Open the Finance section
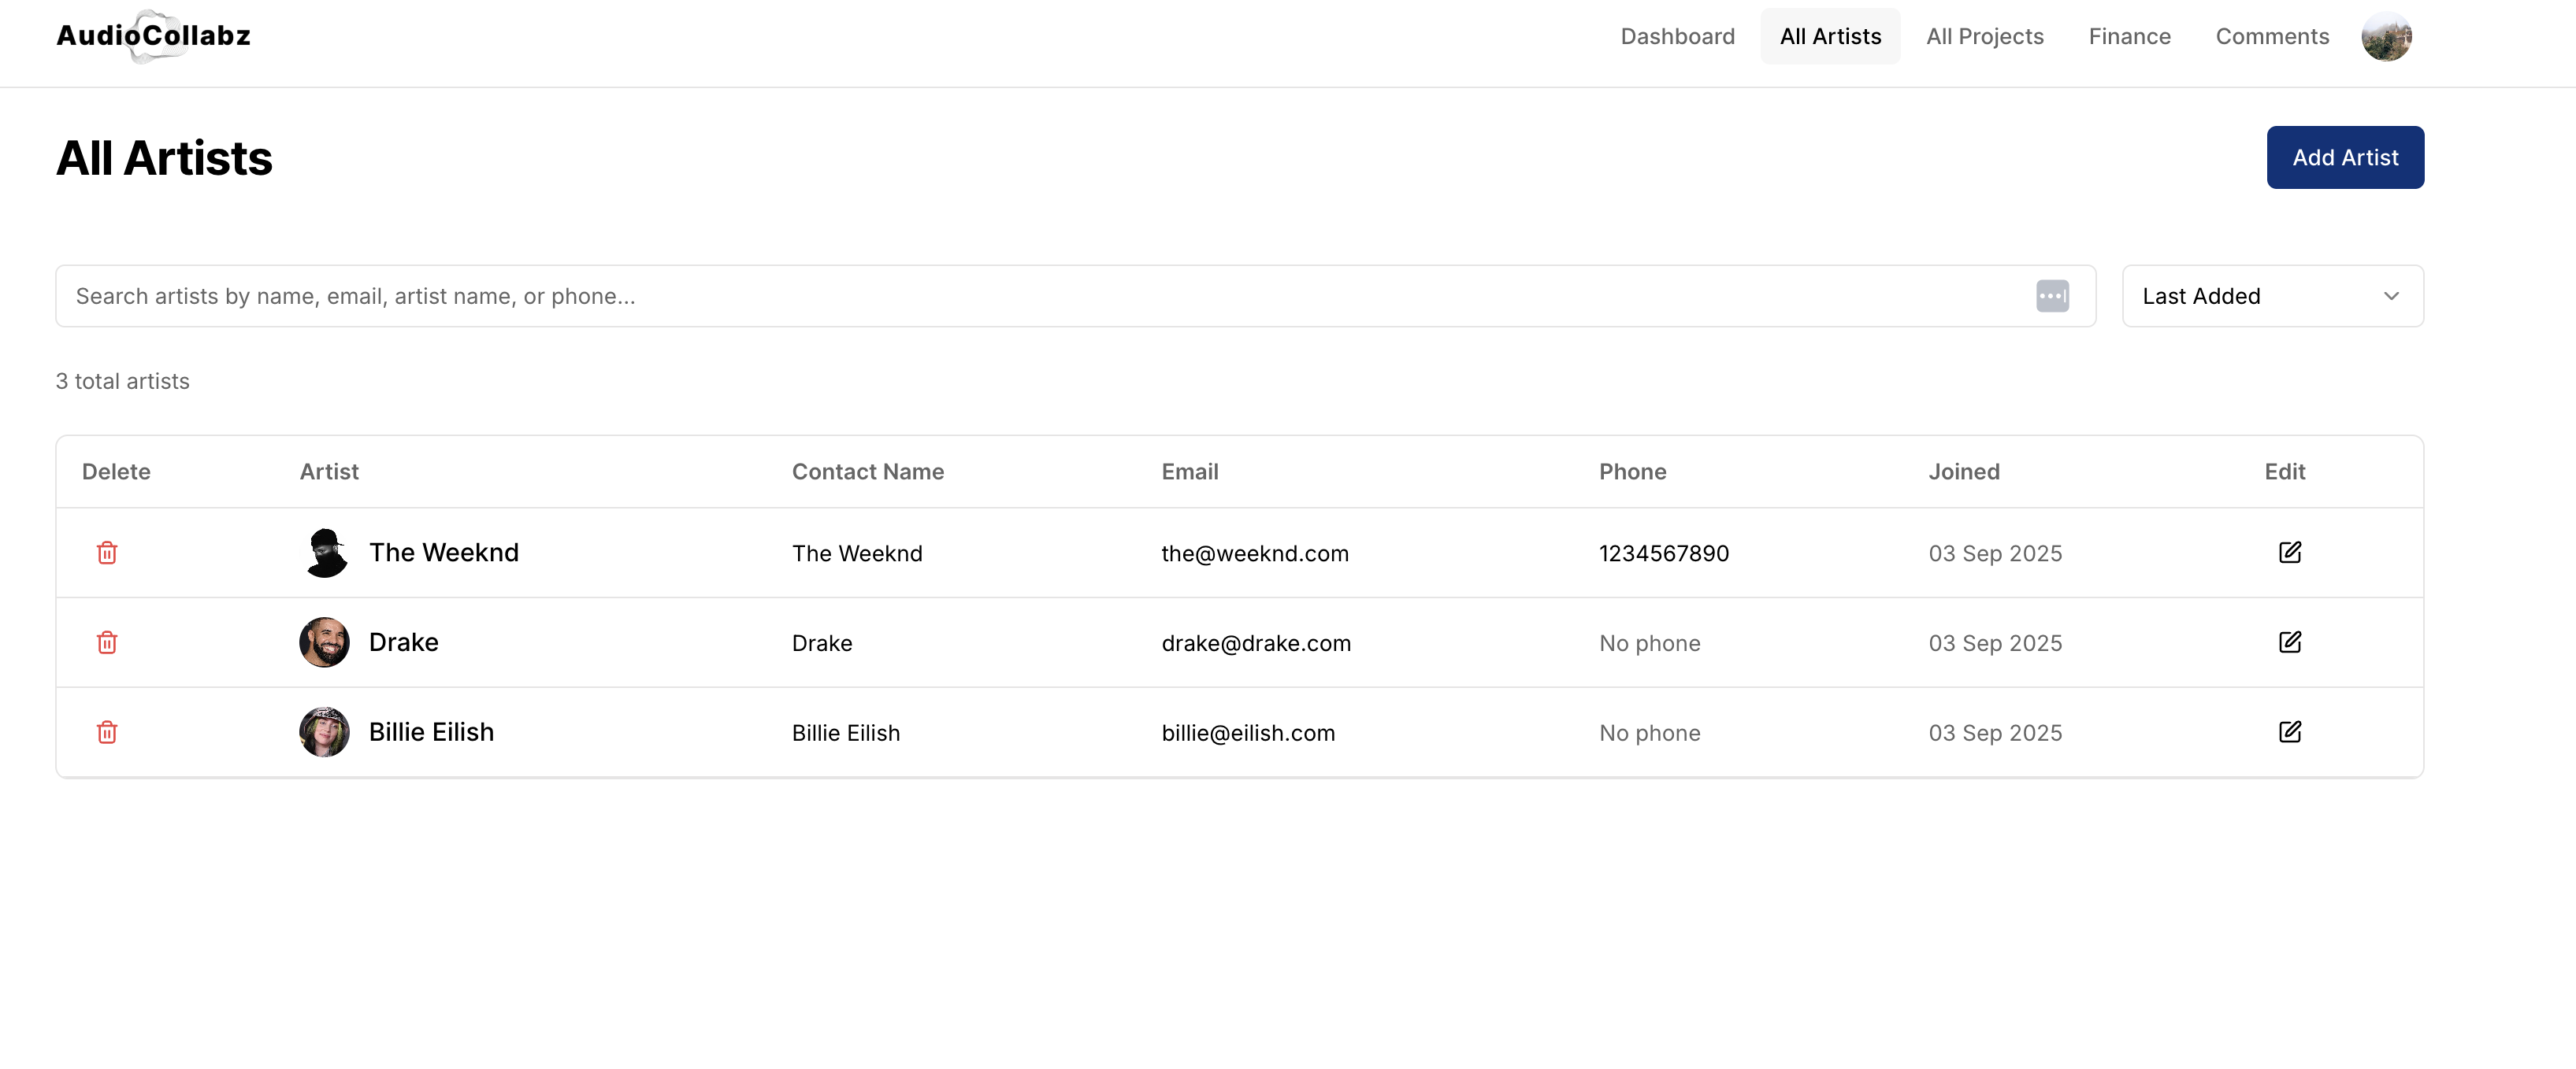The width and height of the screenshot is (2576, 1069). 2129,37
